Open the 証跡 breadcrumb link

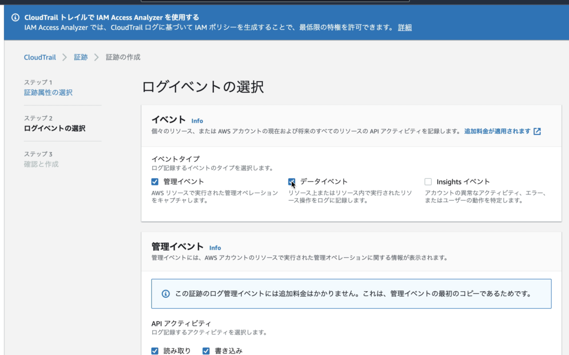[x=81, y=57]
